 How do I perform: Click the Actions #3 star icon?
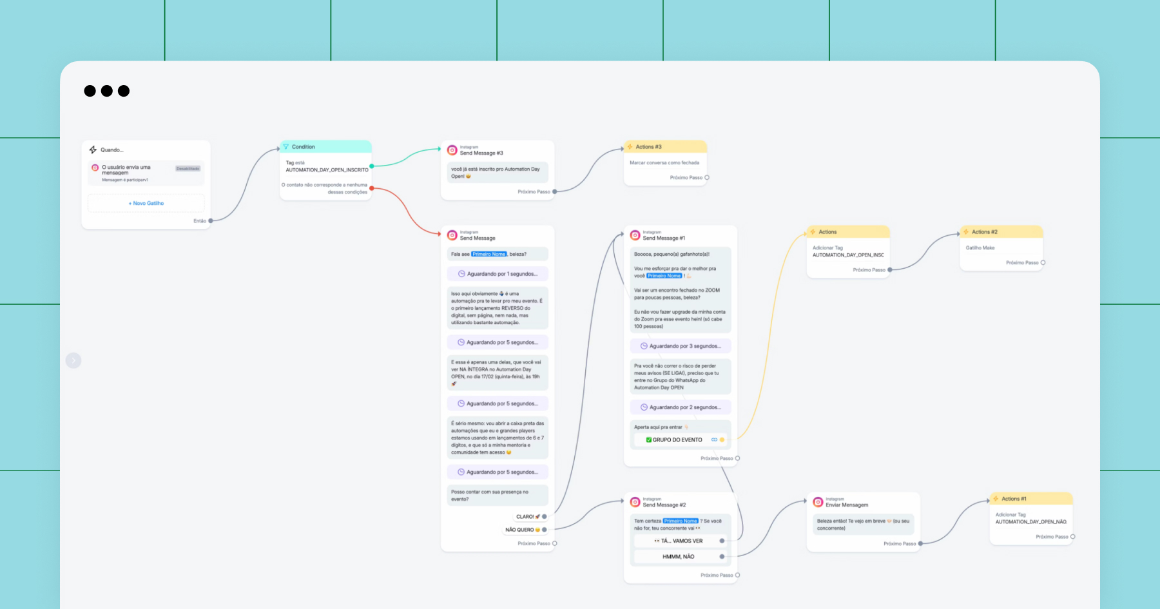tap(630, 147)
